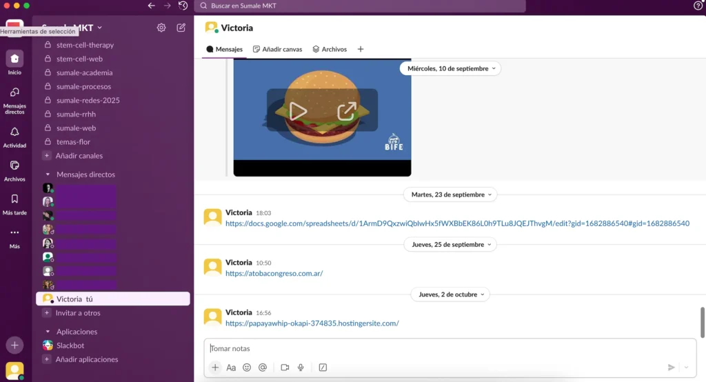Click the @ mention icon in composer

point(263,368)
